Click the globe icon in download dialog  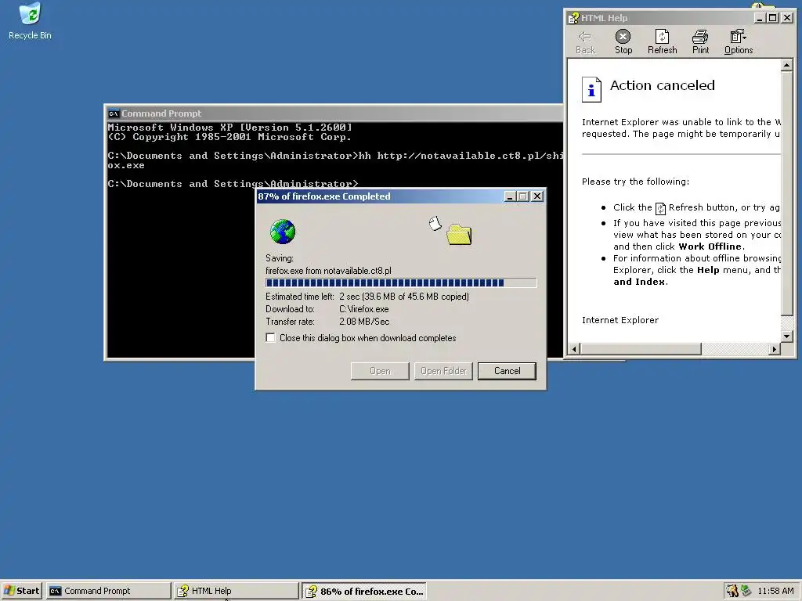[x=282, y=232]
